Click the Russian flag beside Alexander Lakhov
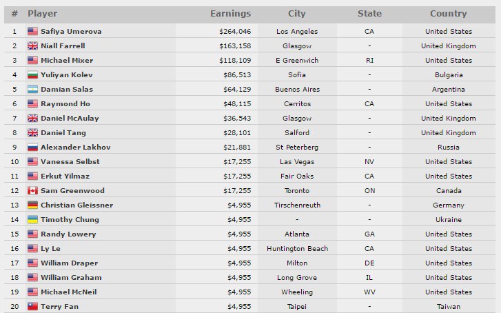 tap(32, 148)
